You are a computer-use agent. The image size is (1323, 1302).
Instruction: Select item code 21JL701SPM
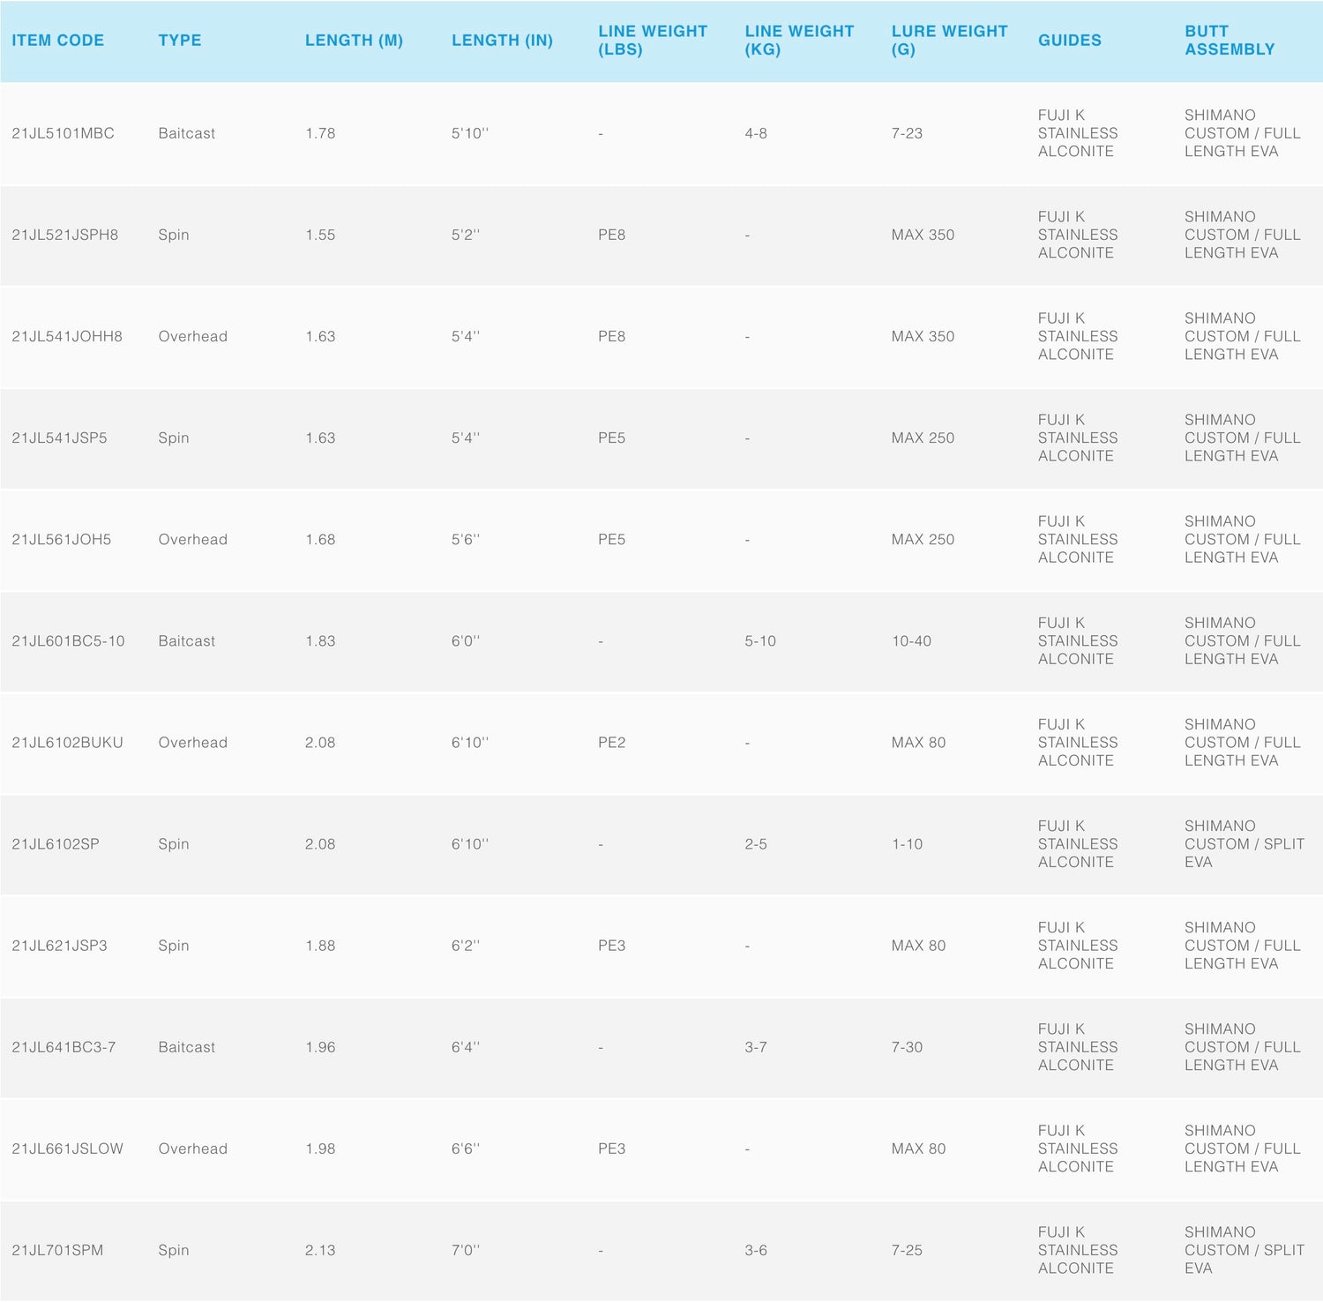point(57,1250)
